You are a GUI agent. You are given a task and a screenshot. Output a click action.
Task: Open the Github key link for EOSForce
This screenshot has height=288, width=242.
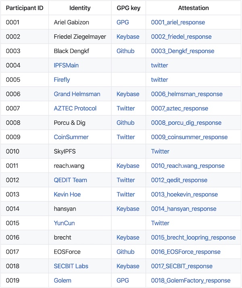125,252
